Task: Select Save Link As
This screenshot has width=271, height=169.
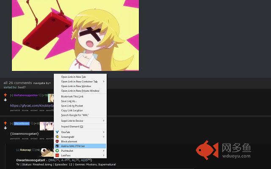Action: (x=80, y=101)
